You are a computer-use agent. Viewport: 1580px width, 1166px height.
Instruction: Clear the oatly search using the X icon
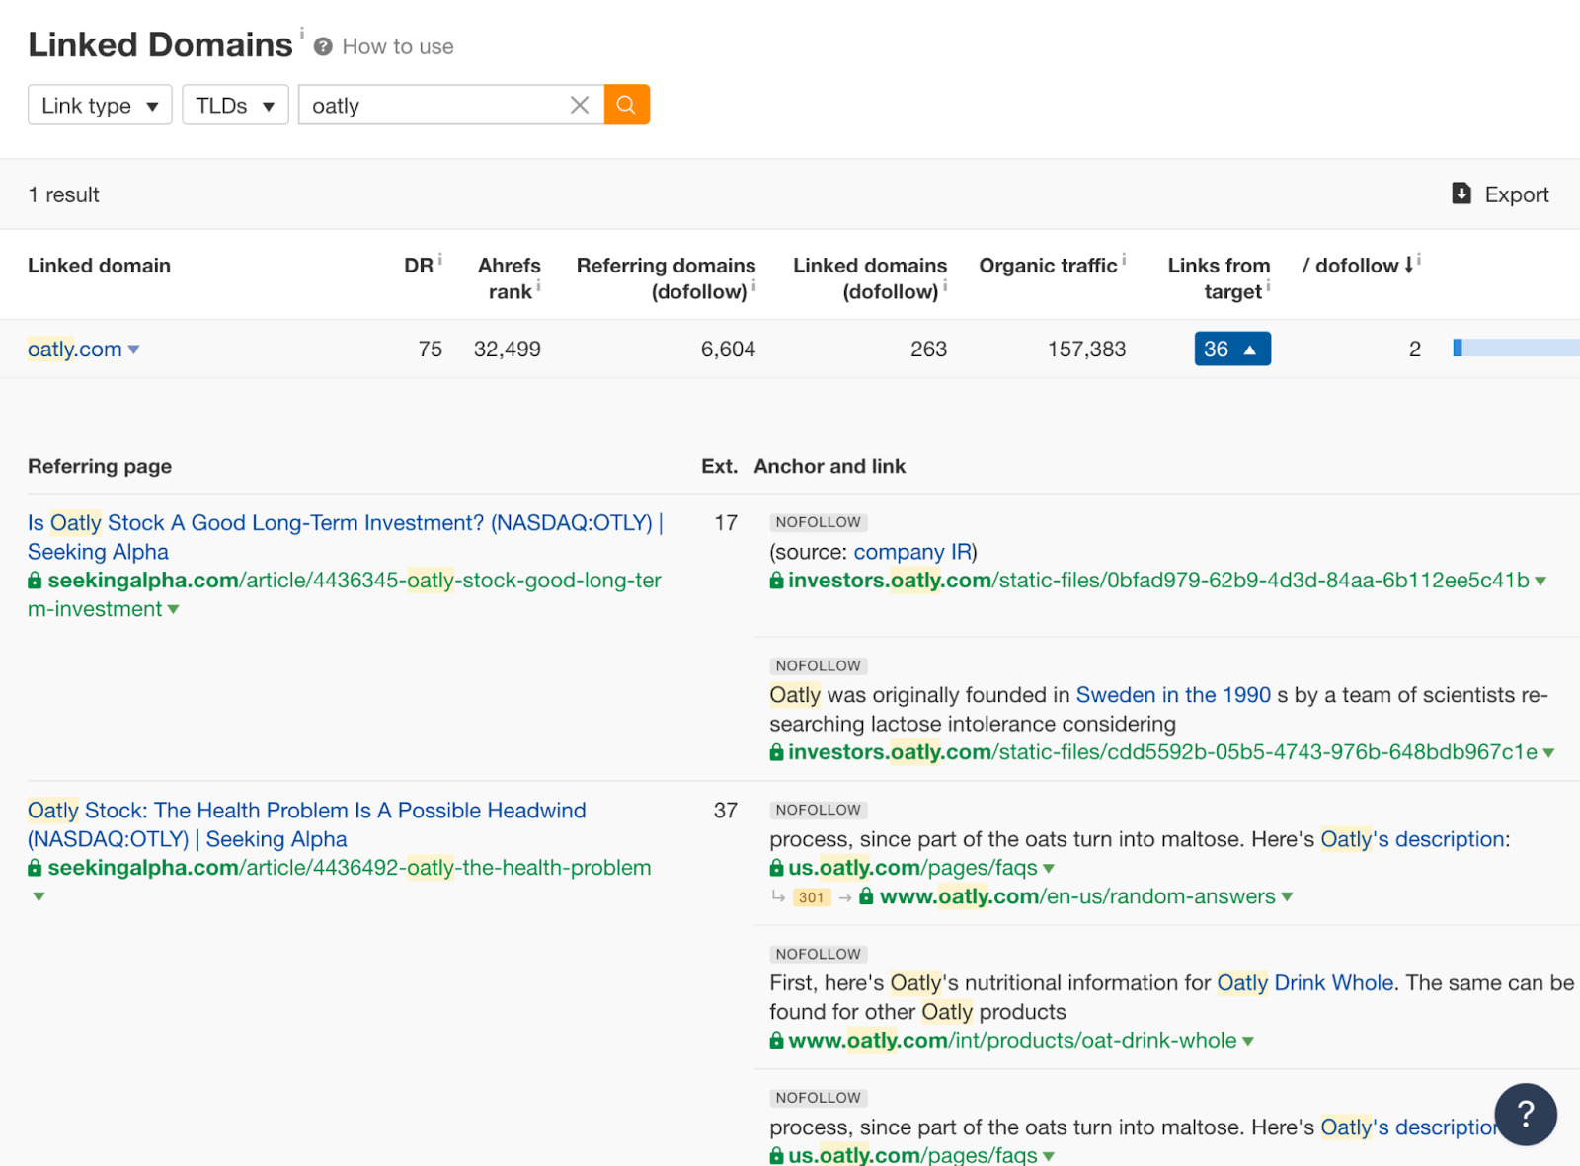click(580, 104)
